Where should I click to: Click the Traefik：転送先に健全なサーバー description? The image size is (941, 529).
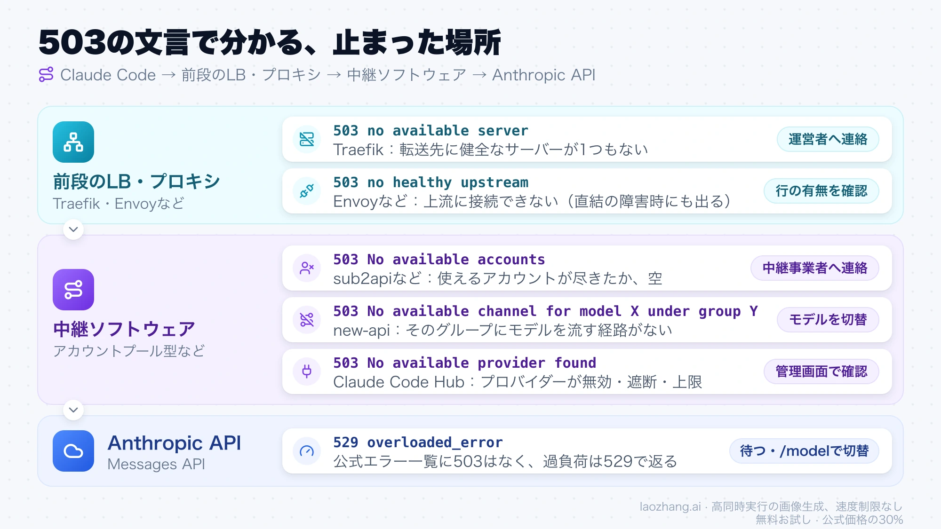(x=491, y=150)
